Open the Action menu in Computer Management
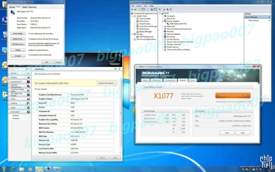The height and width of the screenshot is (172, 275). (139, 6)
